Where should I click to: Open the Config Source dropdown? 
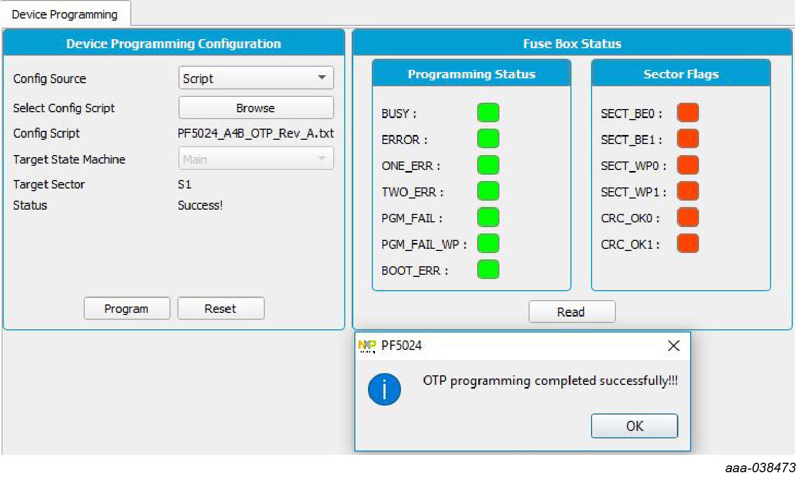pos(255,78)
